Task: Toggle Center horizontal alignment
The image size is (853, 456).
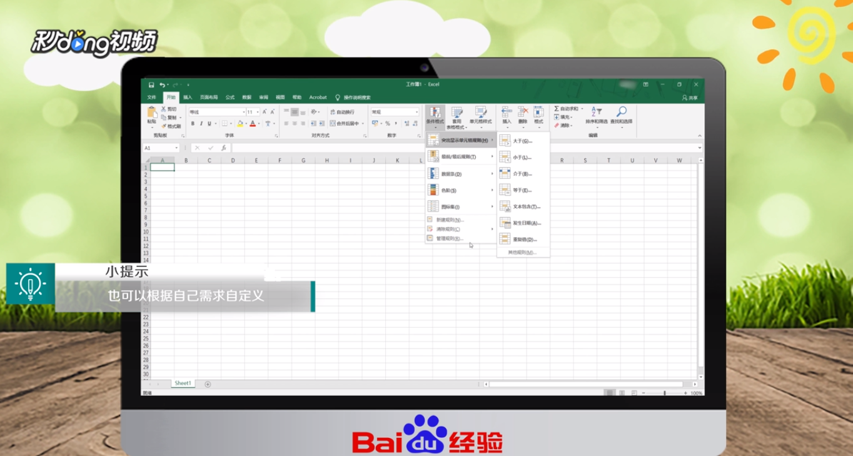Action: click(295, 124)
